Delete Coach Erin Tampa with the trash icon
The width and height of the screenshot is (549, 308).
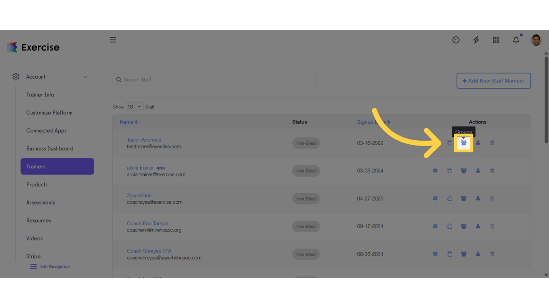pyautogui.click(x=492, y=226)
